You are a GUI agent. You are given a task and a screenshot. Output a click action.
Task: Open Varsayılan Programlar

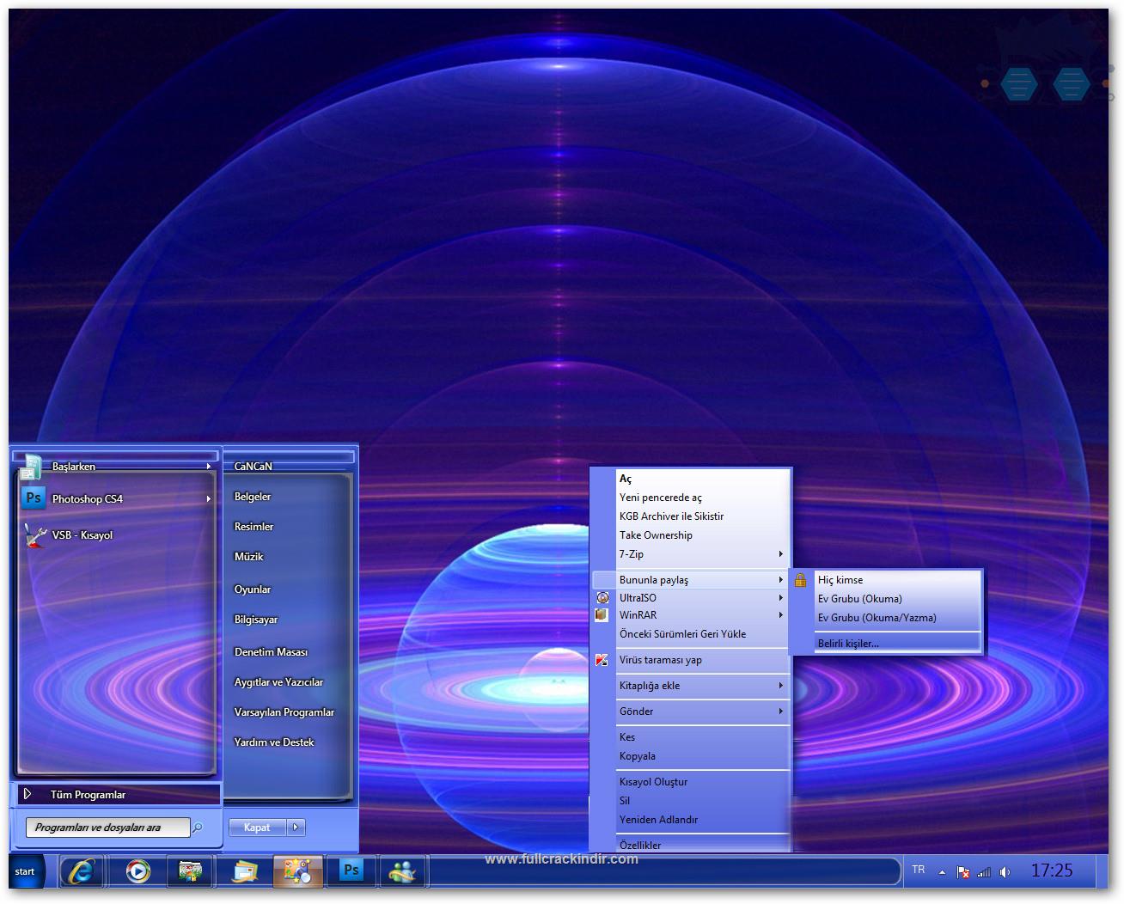pyautogui.click(x=284, y=712)
